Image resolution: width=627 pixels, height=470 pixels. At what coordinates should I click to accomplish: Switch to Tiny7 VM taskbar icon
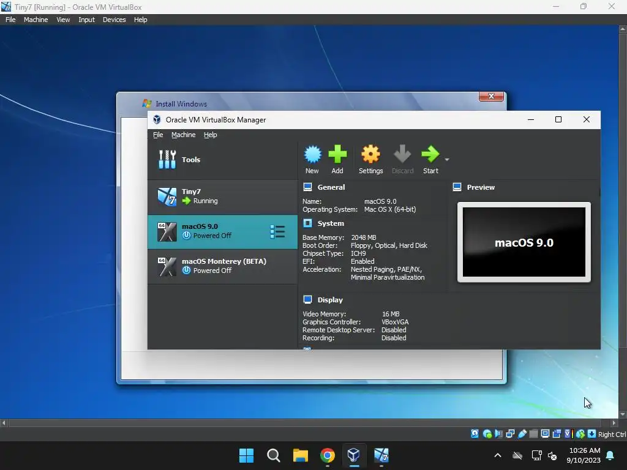[x=381, y=455]
